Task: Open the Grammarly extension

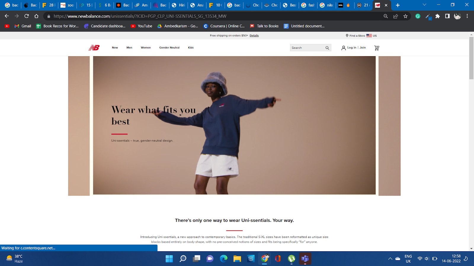Action: point(418,16)
